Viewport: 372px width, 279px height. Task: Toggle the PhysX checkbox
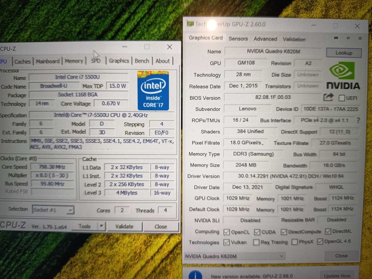(294, 242)
